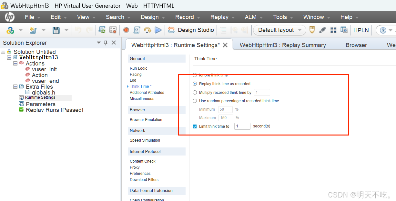396x201 pixels.
Task: Select vuser_init in the Actions tree
Action: (x=44, y=69)
